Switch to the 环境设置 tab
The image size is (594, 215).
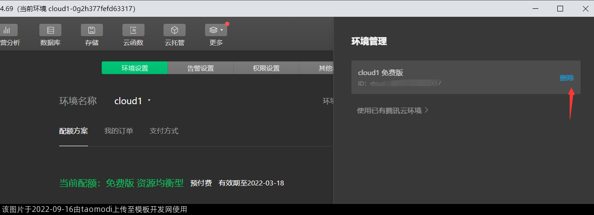135,68
